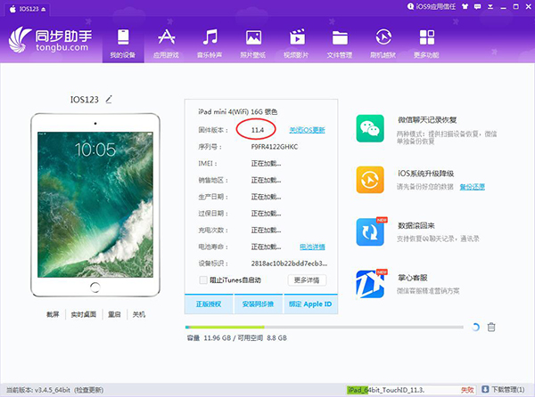Click the device identifier 2818ac10b22bdd7ecb3...
This screenshot has width=535, height=397.
tap(289, 263)
